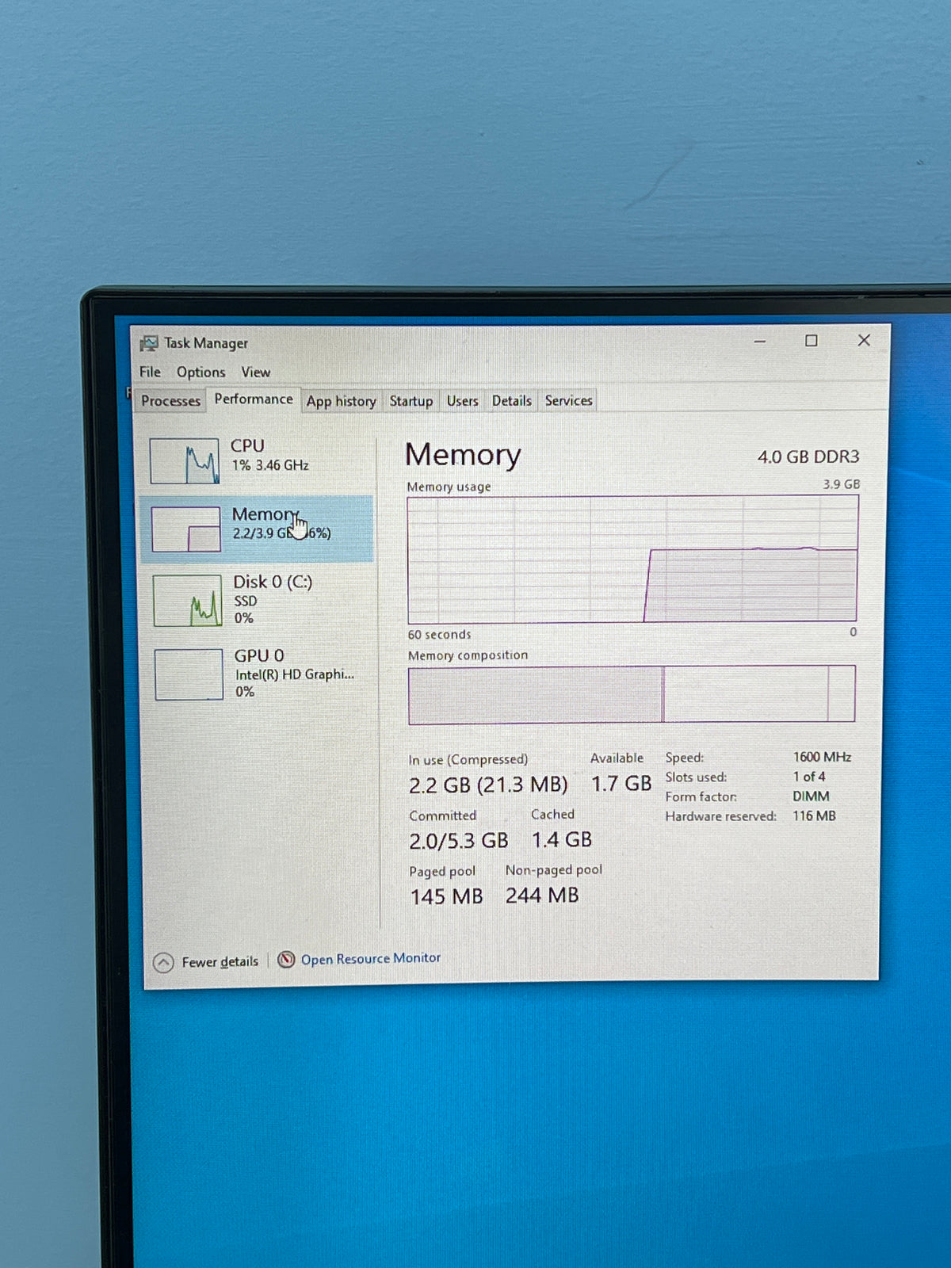951x1268 pixels.
Task: Click the Disk 0 mini graph thumbnail
Action: click(187, 601)
